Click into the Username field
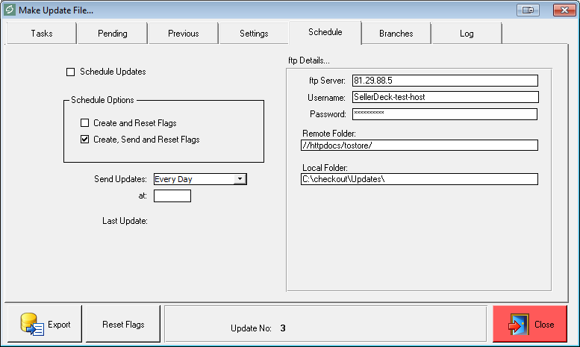 tap(443, 97)
